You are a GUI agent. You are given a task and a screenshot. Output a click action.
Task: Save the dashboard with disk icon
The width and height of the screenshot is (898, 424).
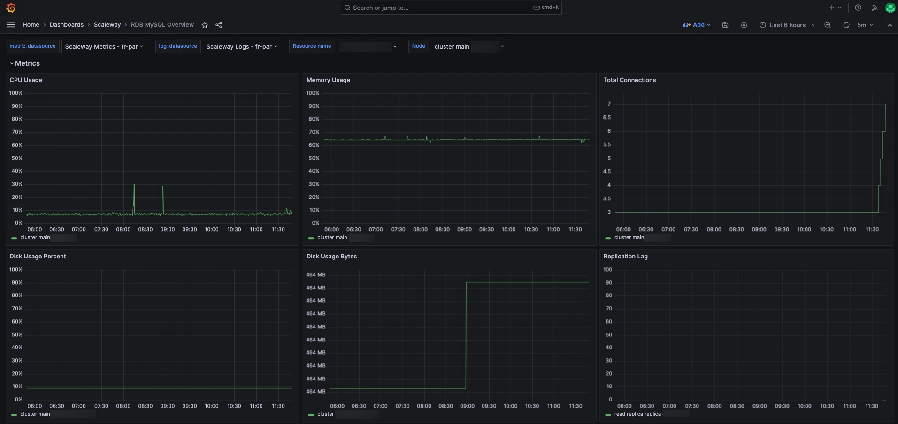(x=725, y=25)
